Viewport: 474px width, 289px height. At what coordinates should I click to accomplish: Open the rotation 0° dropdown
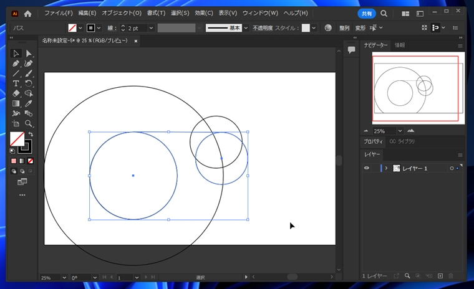(95, 277)
